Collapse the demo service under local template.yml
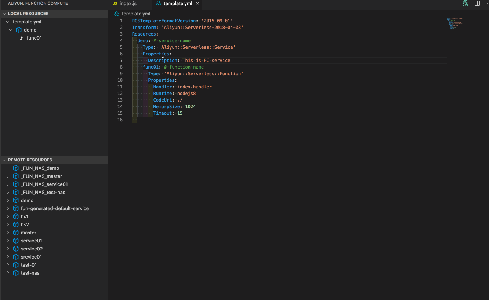The width and height of the screenshot is (489, 300). (x=11, y=30)
